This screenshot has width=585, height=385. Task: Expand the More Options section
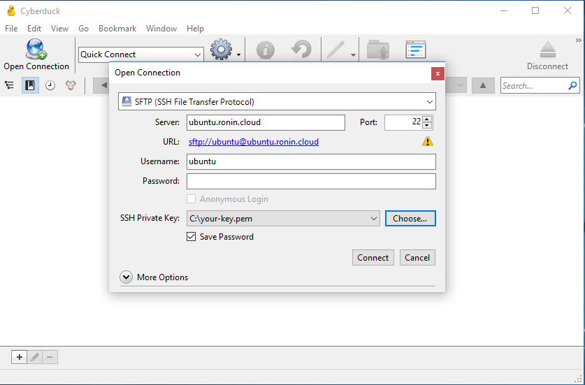(x=126, y=277)
